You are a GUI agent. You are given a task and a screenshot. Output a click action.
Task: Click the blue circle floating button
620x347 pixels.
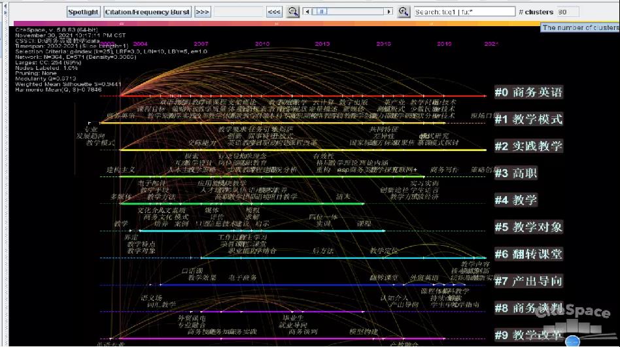click(572, 341)
